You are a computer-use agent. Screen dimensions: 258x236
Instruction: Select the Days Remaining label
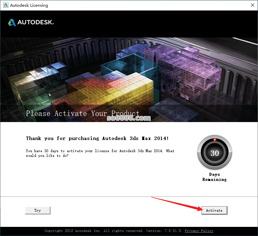(x=214, y=177)
